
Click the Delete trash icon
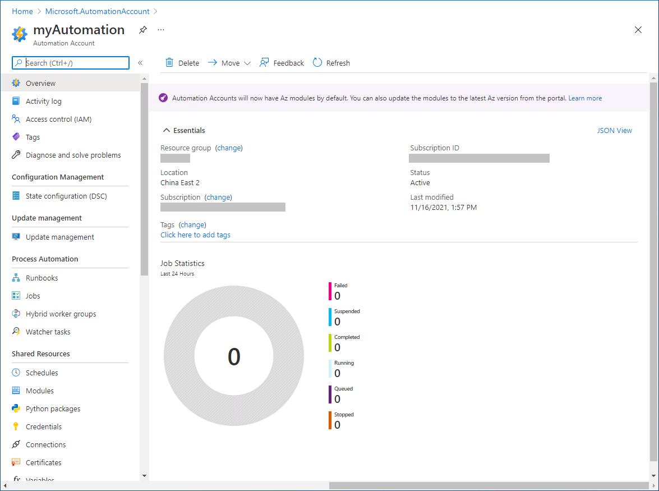[169, 63]
